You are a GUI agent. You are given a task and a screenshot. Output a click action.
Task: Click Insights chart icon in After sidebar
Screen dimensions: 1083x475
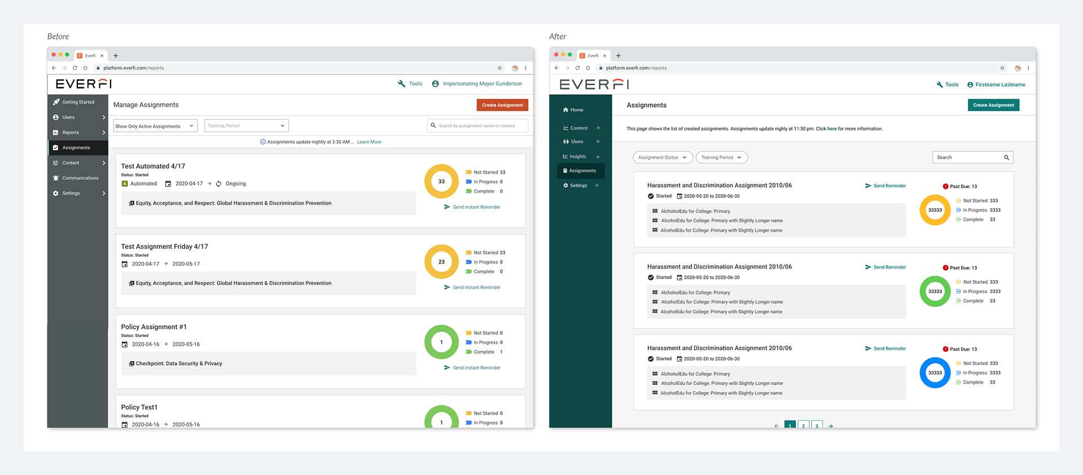tap(565, 157)
